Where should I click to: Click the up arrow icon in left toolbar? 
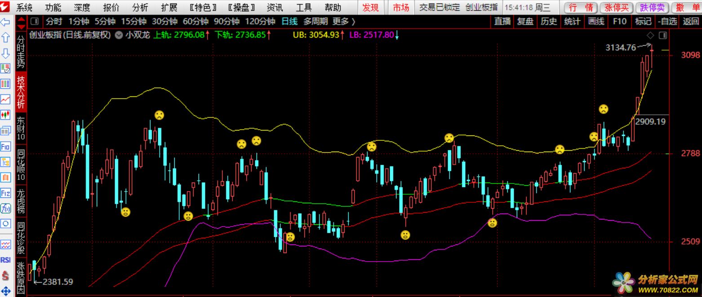(5, 38)
